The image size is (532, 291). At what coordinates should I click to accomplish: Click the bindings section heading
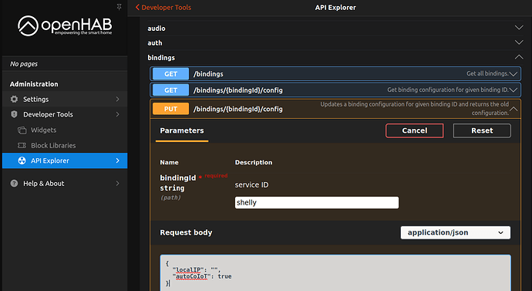coord(161,58)
